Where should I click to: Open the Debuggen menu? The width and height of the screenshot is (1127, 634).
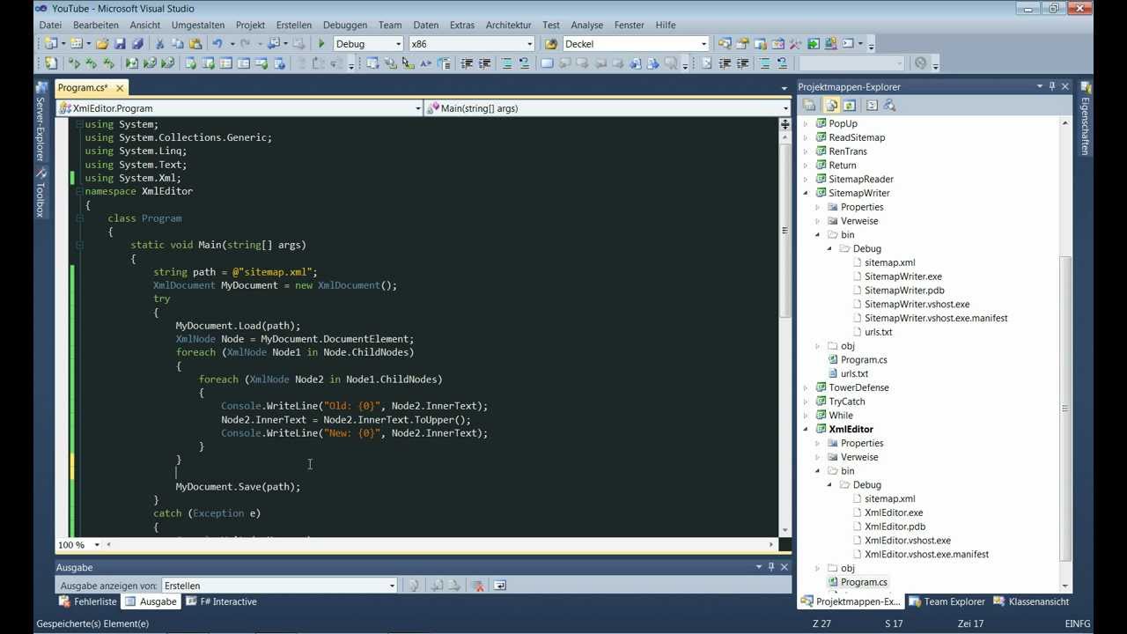click(345, 25)
